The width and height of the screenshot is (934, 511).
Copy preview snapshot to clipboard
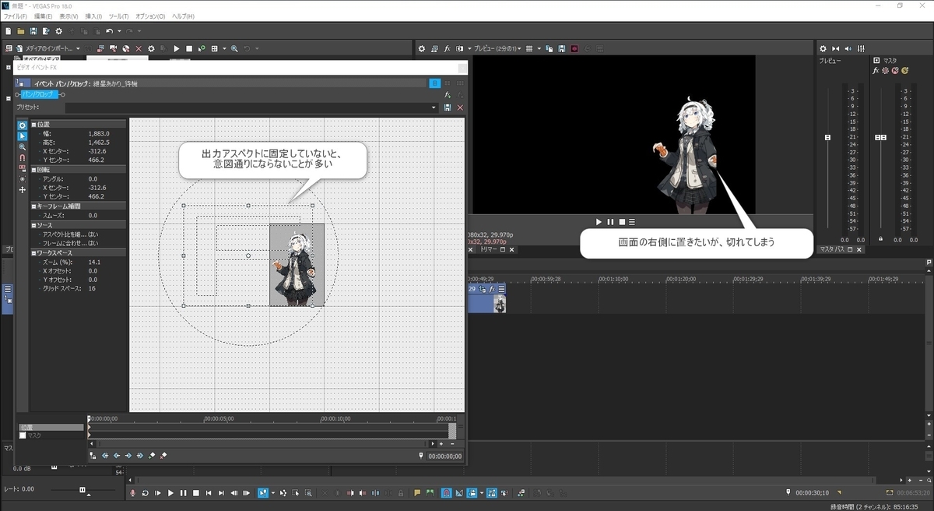point(550,48)
